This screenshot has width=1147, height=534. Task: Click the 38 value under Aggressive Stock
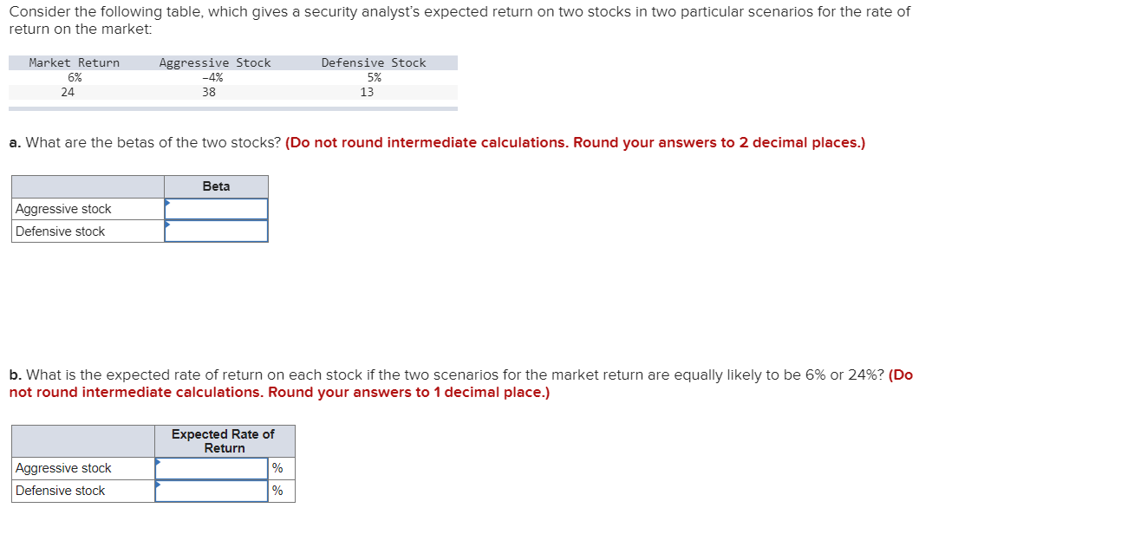coord(208,92)
